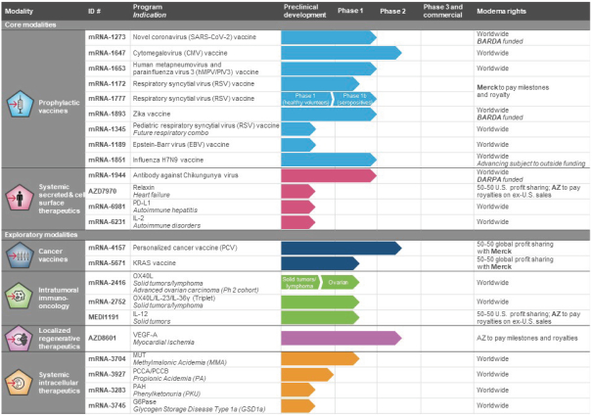Select the Localized regenerative therapeutics icon

21,338
